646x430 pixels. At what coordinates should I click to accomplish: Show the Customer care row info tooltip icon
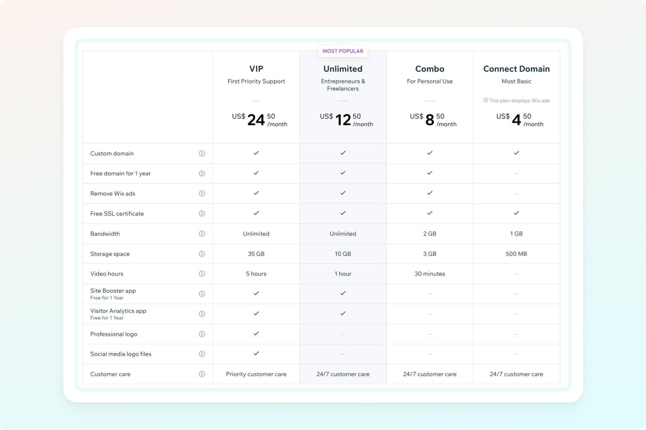point(202,374)
